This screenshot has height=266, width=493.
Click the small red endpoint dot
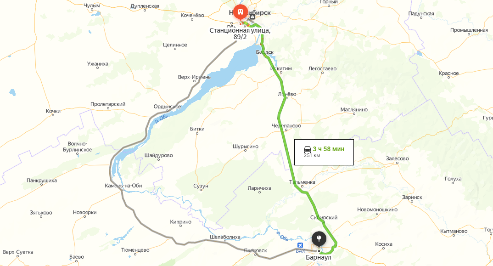[x=241, y=23]
